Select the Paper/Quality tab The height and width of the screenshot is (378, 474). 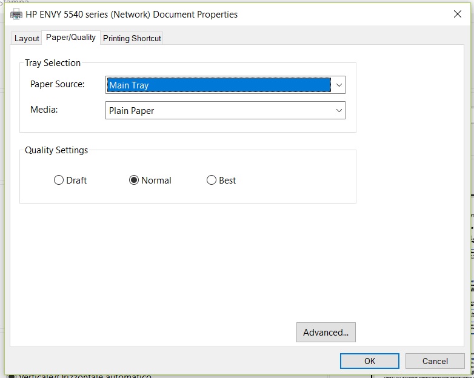[x=71, y=38]
